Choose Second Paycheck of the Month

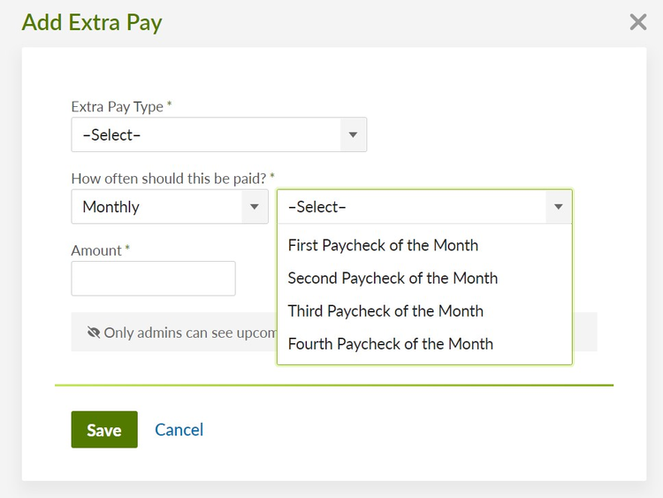424,279
